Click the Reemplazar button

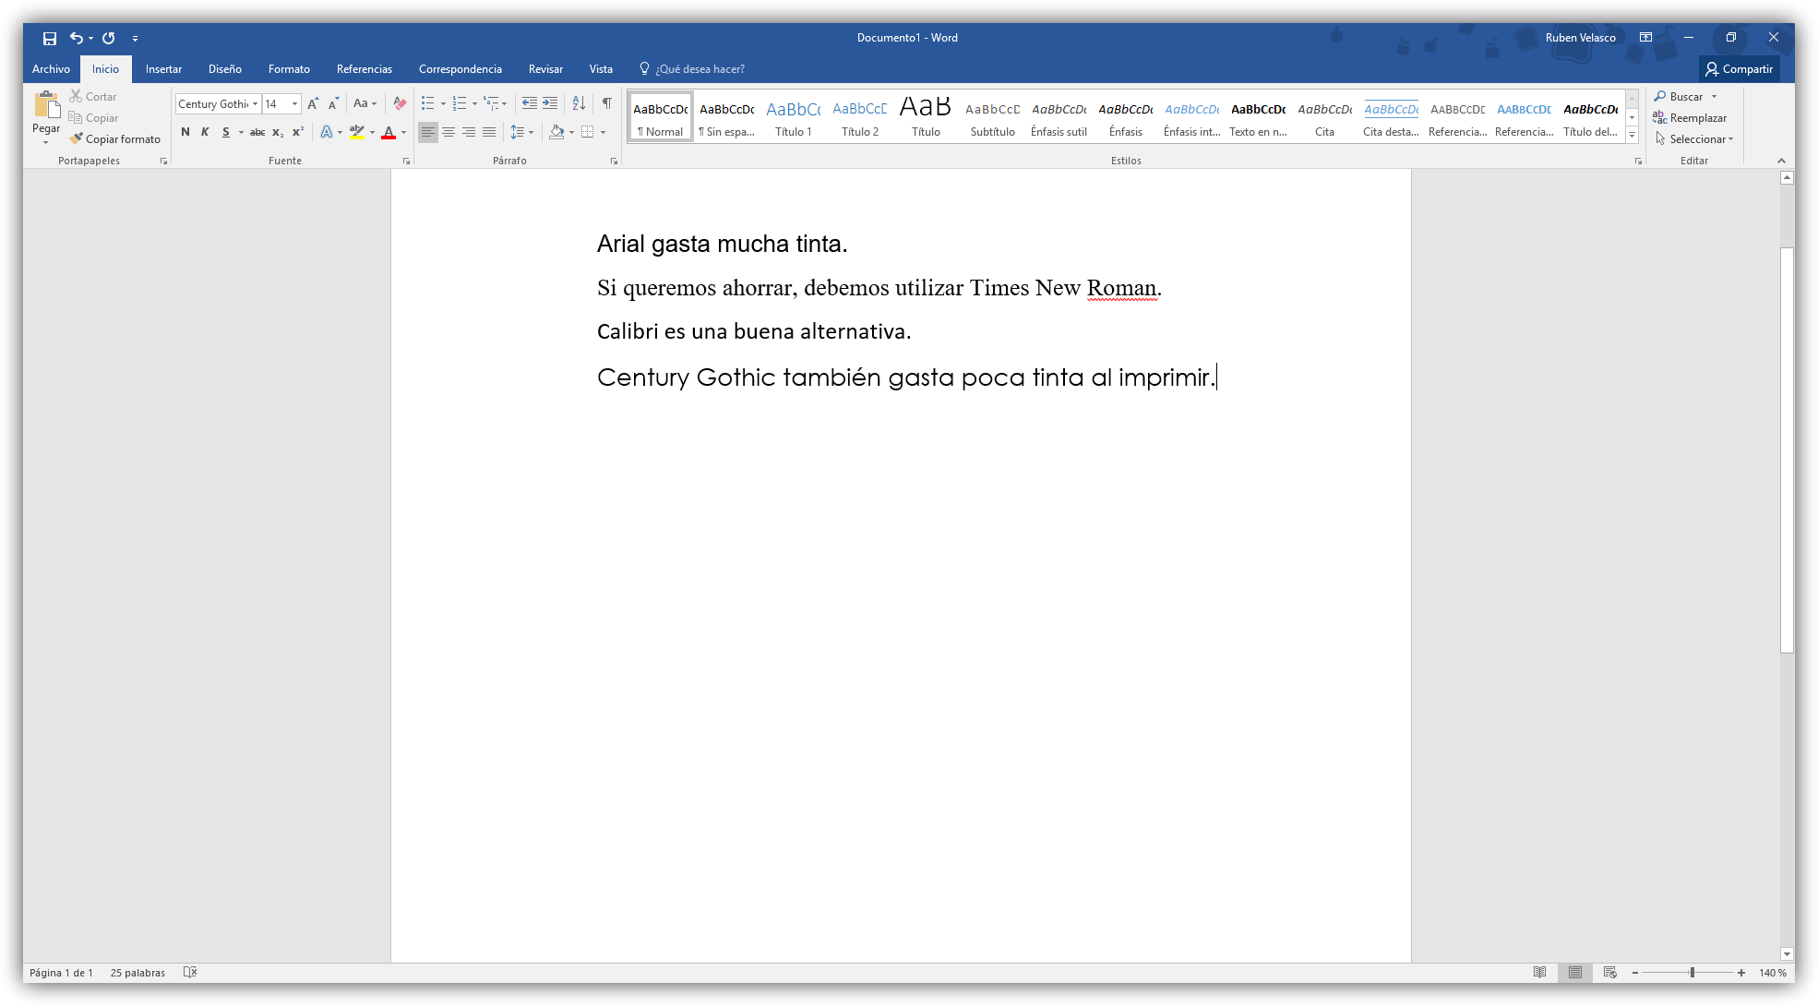pyautogui.click(x=1691, y=117)
